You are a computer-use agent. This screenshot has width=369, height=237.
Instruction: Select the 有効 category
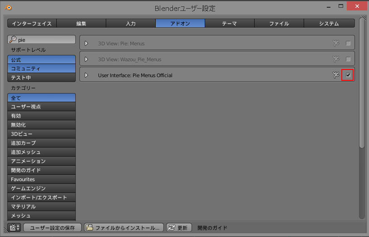coord(41,116)
